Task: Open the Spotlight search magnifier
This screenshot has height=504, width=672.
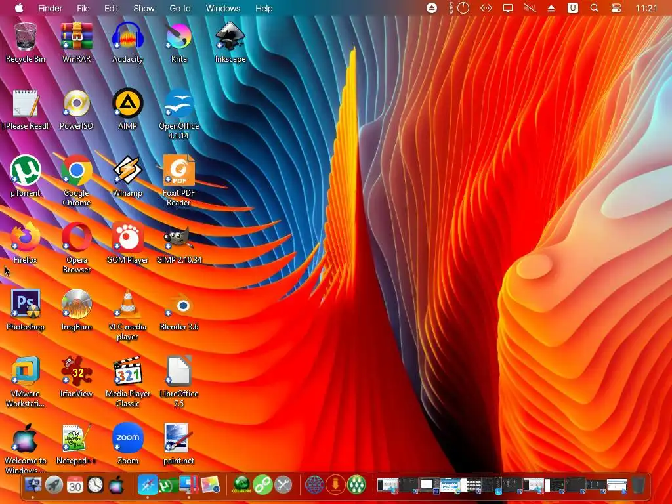Action: point(595,8)
